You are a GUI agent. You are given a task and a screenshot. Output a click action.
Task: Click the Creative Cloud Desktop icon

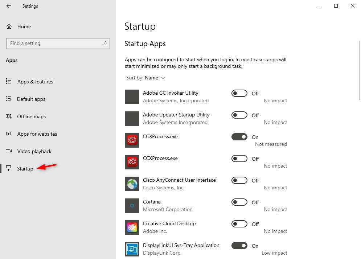point(132,227)
